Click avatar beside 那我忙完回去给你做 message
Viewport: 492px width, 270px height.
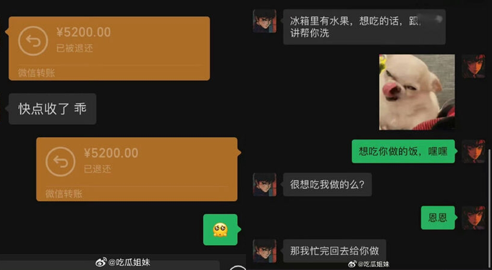pyautogui.click(x=265, y=251)
